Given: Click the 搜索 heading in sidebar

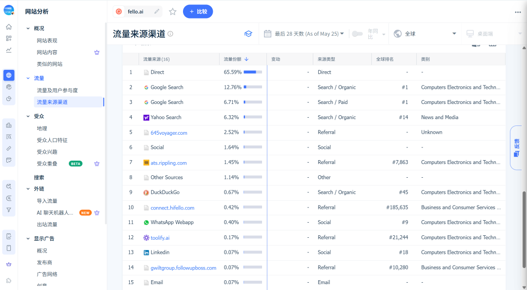Looking at the screenshot, I should [39, 177].
